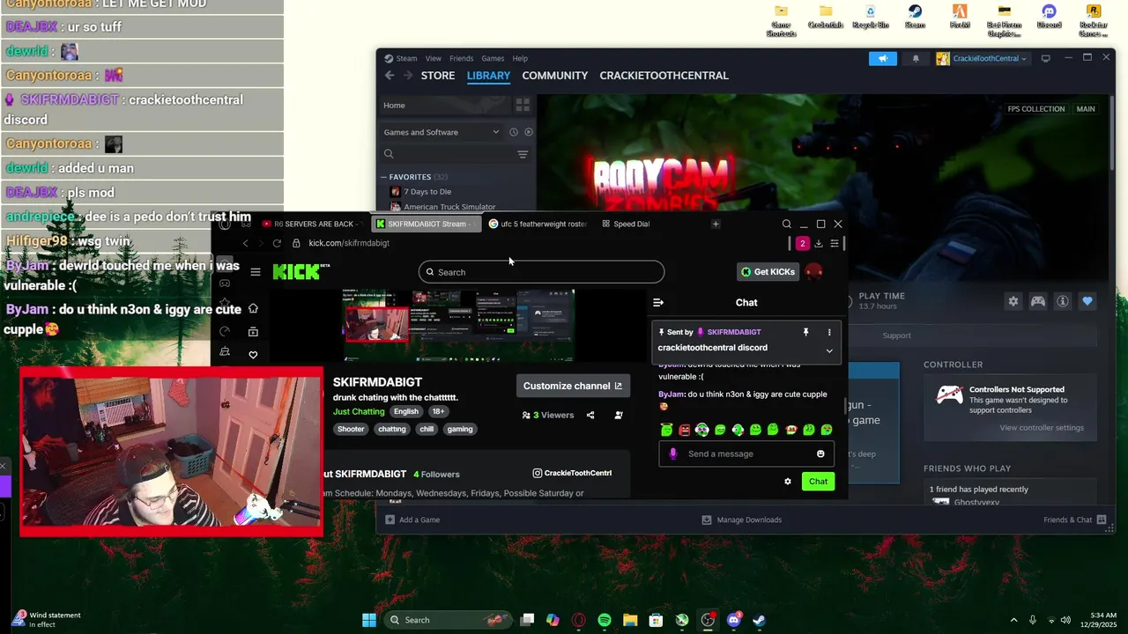Click green Chat send button

click(818, 482)
